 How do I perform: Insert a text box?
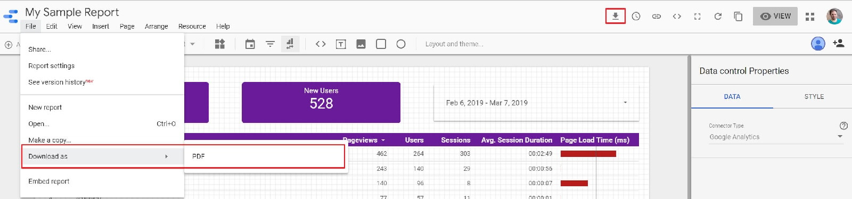(x=341, y=44)
